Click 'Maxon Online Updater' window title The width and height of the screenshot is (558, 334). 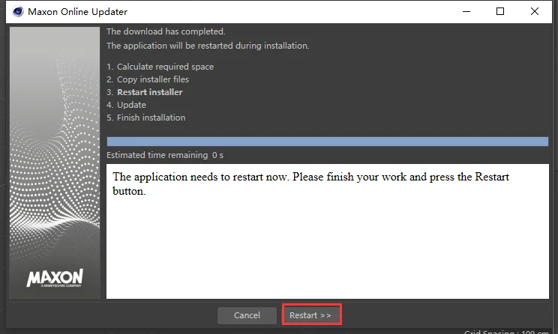[x=77, y=12]
